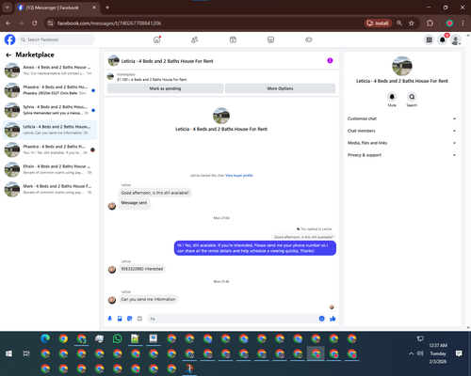Open browser extensions puzzle icon
471x376 pixels.
430,23
